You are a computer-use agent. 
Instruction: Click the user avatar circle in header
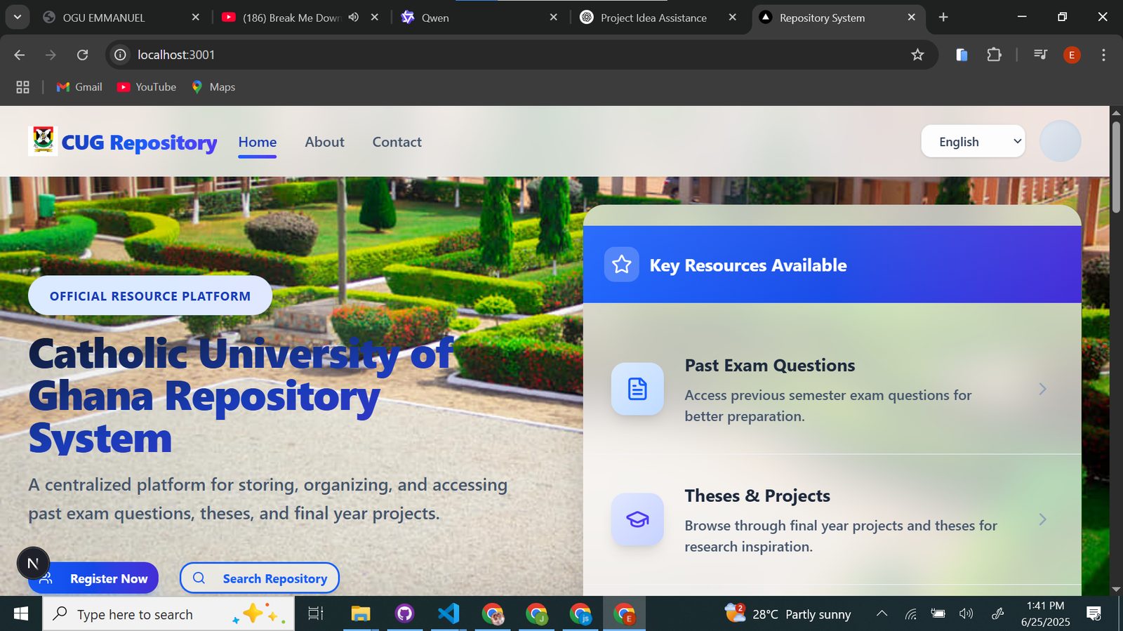coord(1060,141)
